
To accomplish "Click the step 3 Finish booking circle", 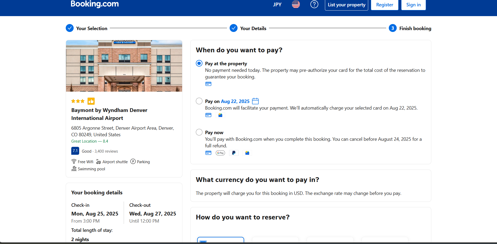I will (393, 28).
